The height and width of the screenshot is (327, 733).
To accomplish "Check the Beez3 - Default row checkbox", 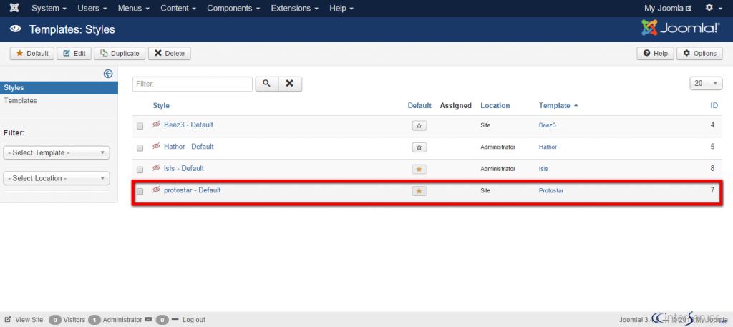I will 140,126.
